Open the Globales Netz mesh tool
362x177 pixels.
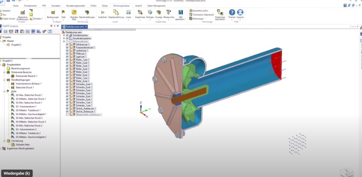[74, 13]
